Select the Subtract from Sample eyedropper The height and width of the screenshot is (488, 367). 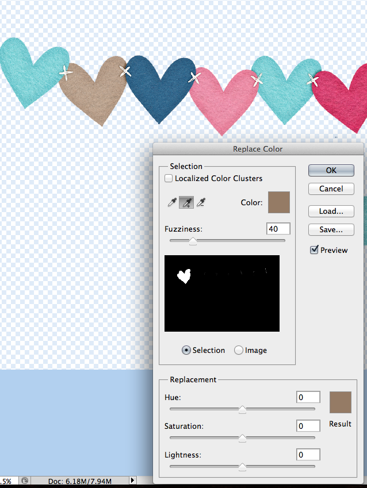[201, 202]
